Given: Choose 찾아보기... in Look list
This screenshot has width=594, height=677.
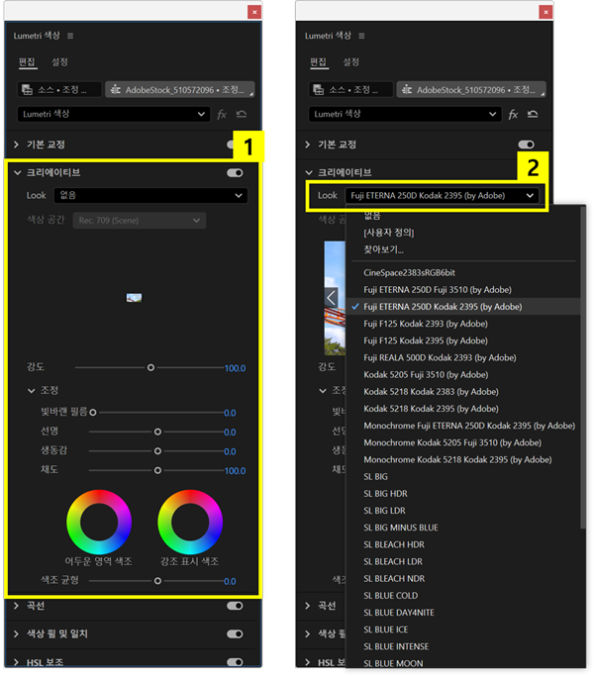Looking at the screenshot, I should [383, 249].
